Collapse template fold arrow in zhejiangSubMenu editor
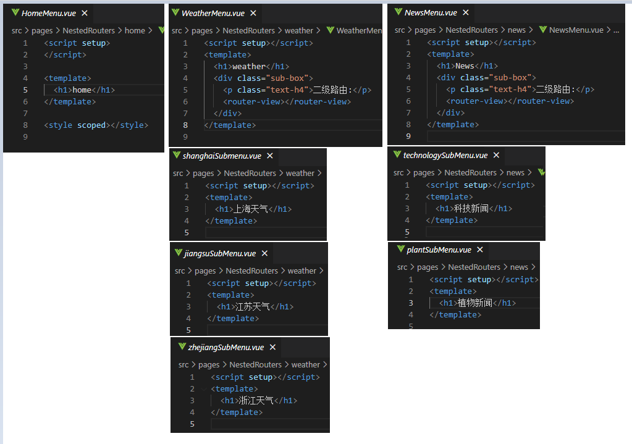 click(204, 389)
